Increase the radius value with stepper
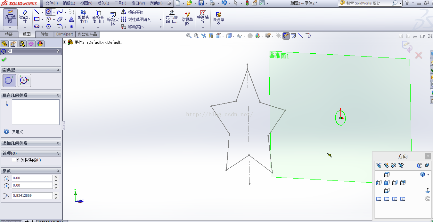This screenshot has height=222, width=433. pos(56,194)
